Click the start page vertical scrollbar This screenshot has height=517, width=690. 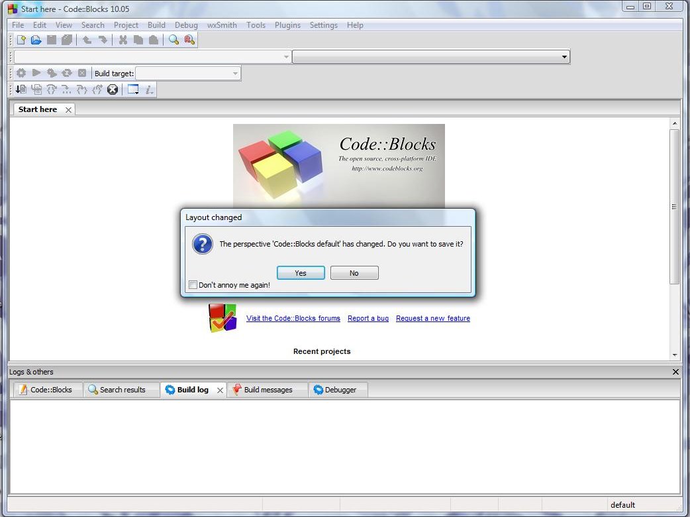tap(674, 207)
